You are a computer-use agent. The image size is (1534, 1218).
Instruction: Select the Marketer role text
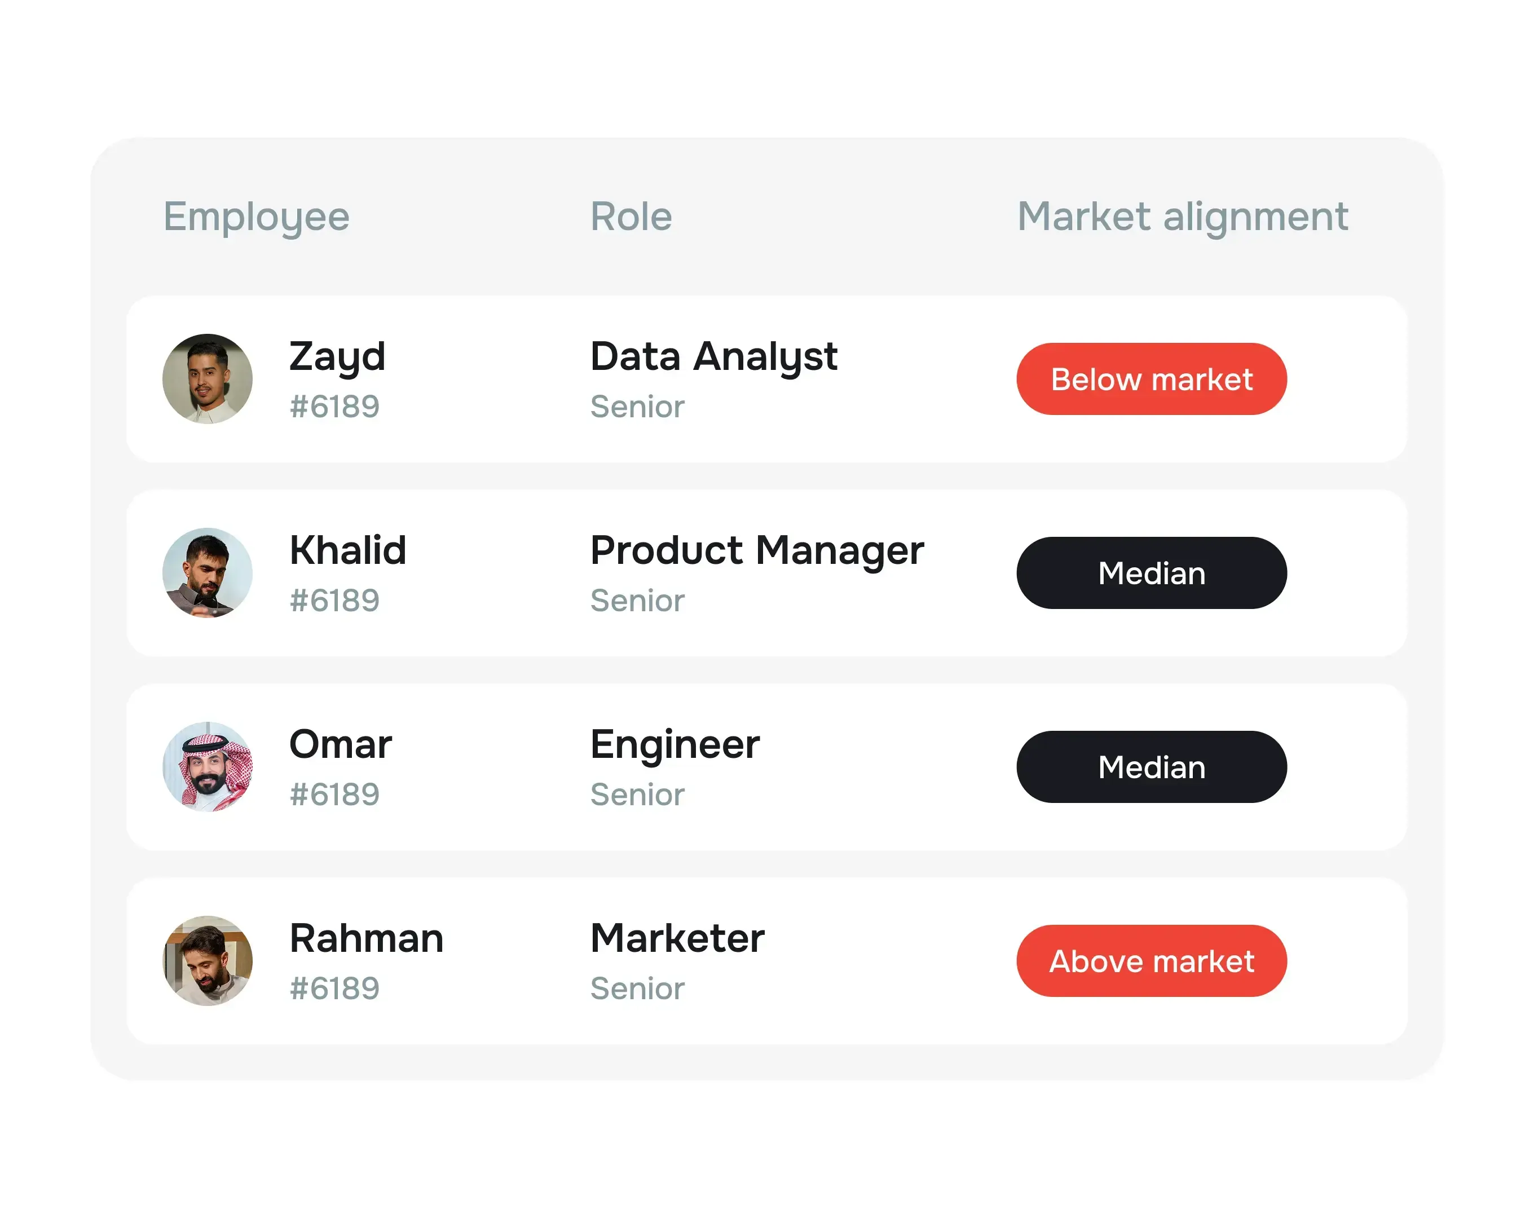click(677, 938)
